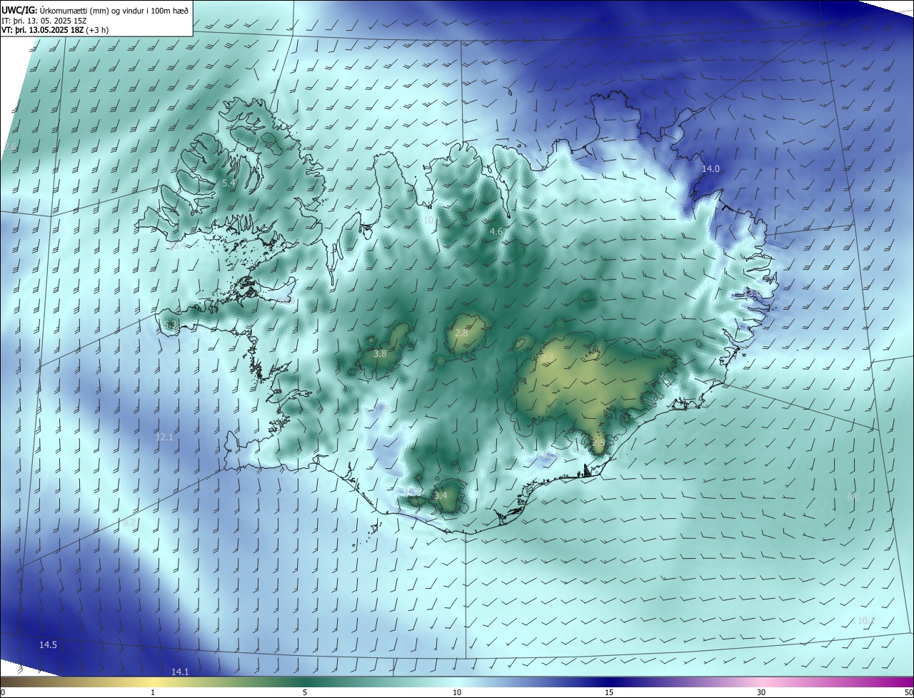Click the 9.7 value in the southwest sea
The image size is (914, 698).
click(129, 523)
